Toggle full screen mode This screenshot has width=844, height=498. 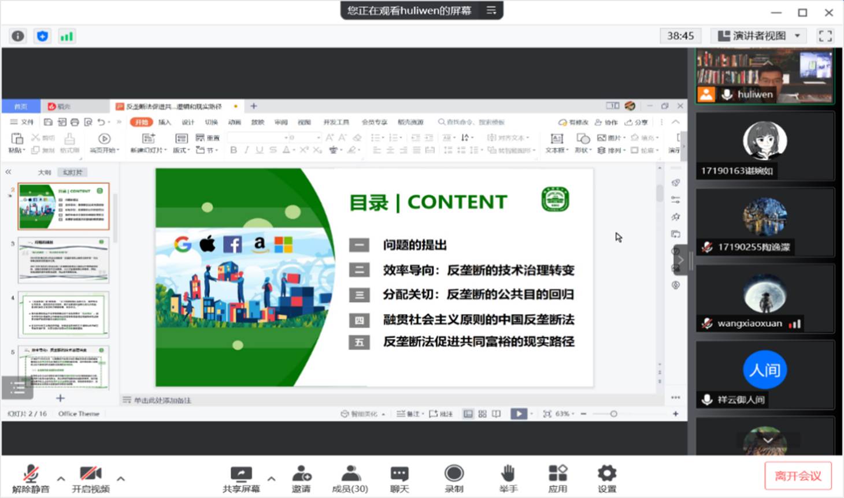(825, 36)
